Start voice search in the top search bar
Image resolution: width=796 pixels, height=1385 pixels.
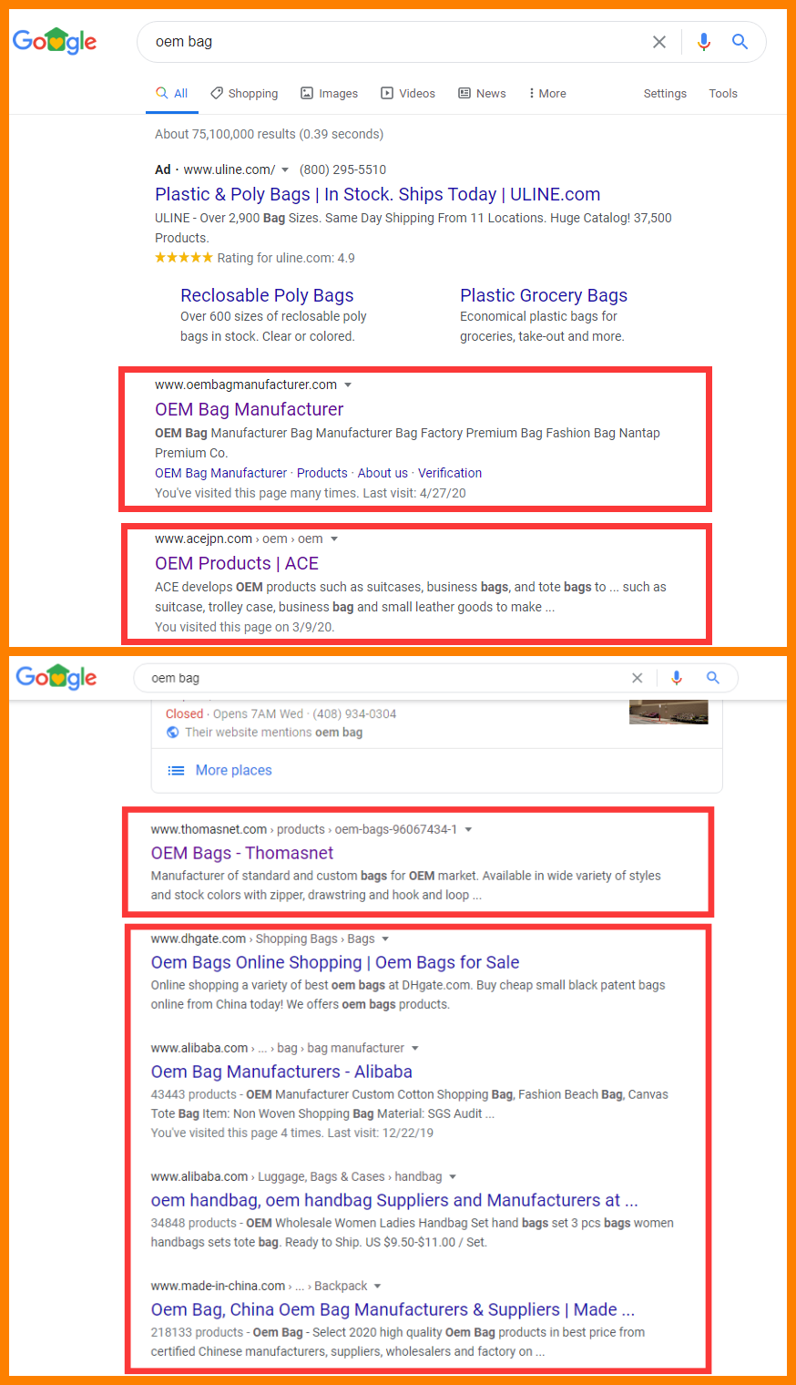[x=703, y=42]
